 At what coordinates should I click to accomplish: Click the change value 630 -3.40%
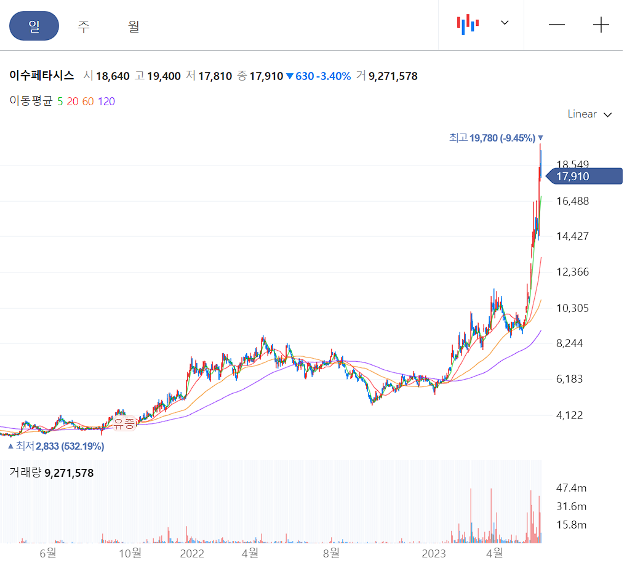pyautogui.click(x=319, y=76)
